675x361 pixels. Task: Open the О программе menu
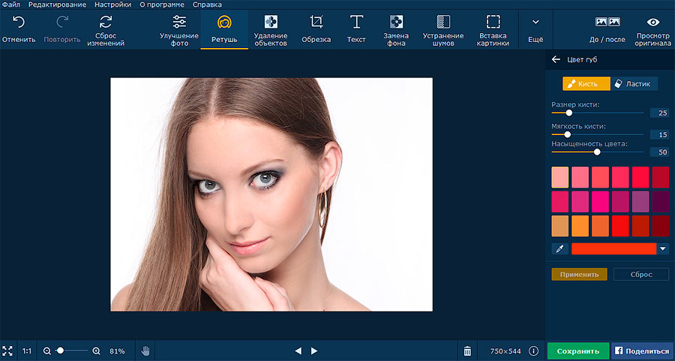(162, 5)
